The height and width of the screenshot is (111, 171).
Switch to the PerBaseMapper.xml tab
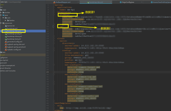coord(63,2)
